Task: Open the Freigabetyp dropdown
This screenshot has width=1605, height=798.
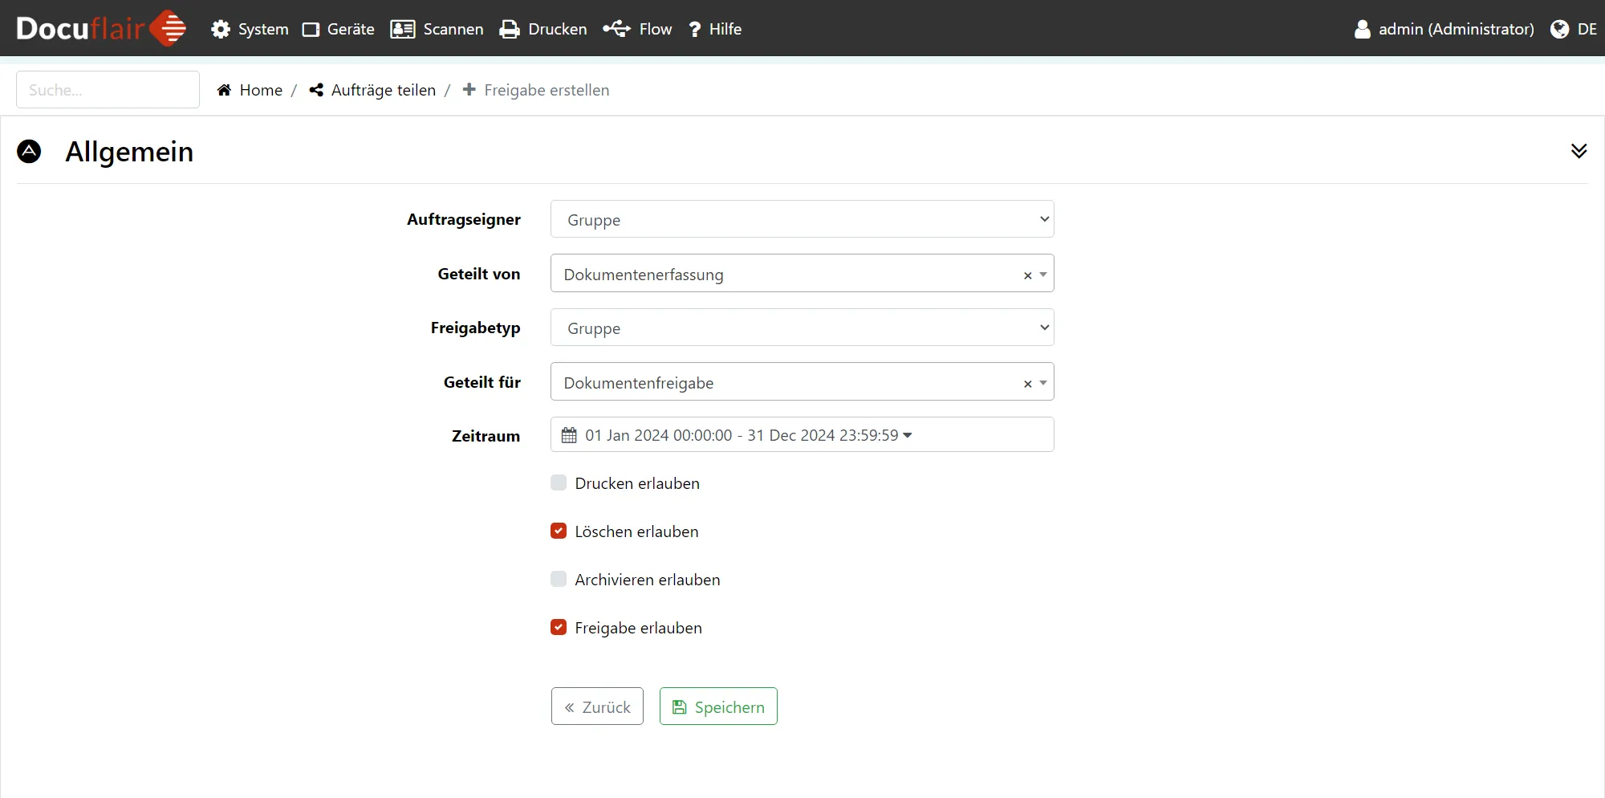Action: [x=802, y=328]
